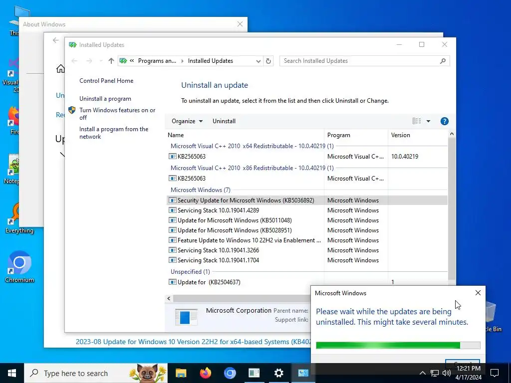Viewport: 511px width, 383px height.
Task: Click the change view icon in toolbar
Action: coord(417,121)
